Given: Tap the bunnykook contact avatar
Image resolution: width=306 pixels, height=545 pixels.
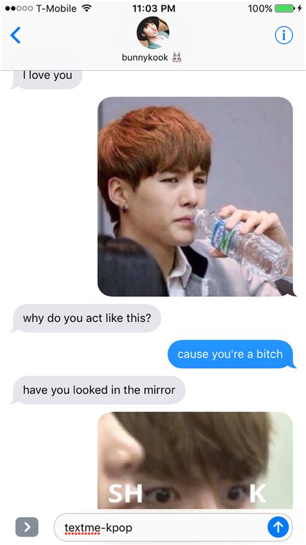Looking at the screenshot, I should click(152, 32).
